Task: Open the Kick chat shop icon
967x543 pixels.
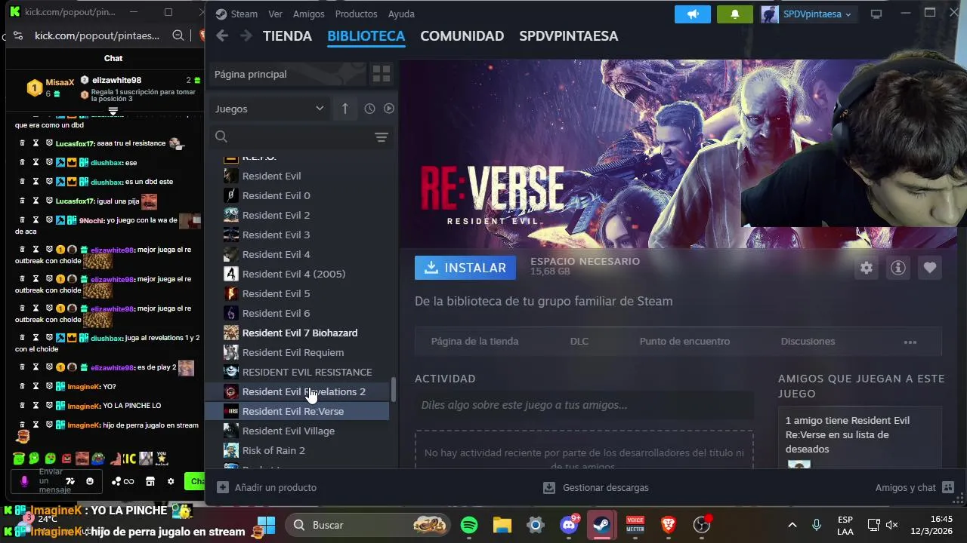Action: tap(150, 481)
